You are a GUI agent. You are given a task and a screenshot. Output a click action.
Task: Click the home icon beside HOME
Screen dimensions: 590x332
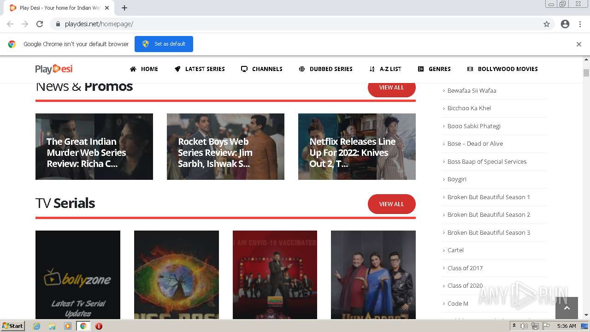pos(133,69)
